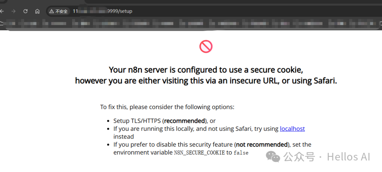Click the bold 'recommended' text after TLS/HTTPS
The width and height of the screenshot is (382, 172).
pos(184,121)
